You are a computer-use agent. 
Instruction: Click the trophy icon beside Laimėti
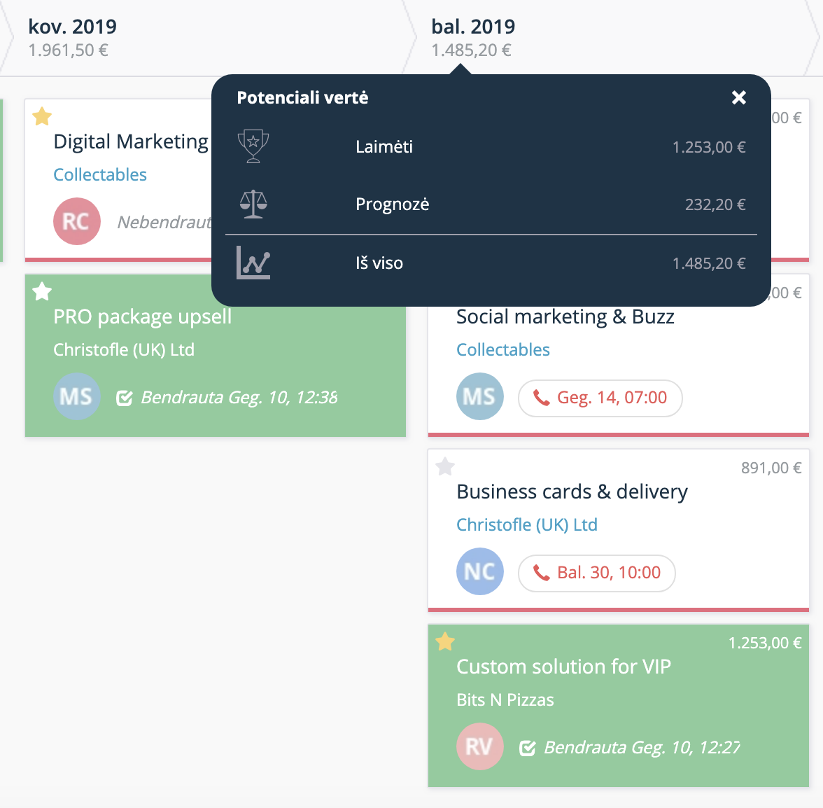pos(253,146)
